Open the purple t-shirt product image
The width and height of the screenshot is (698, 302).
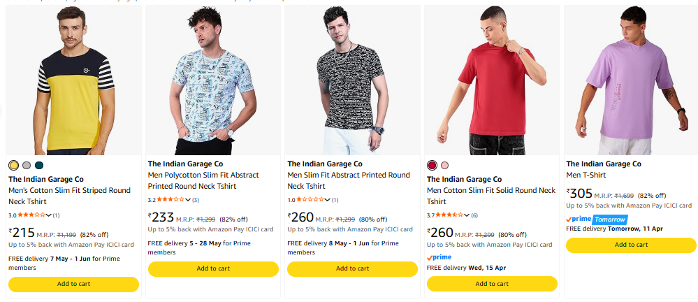pyautogui.click(x=631, y=80)
